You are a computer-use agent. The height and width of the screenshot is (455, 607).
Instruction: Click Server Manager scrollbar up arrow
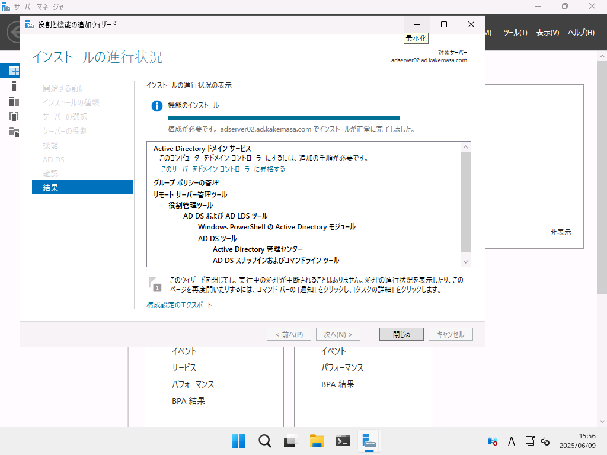point(602,56)
